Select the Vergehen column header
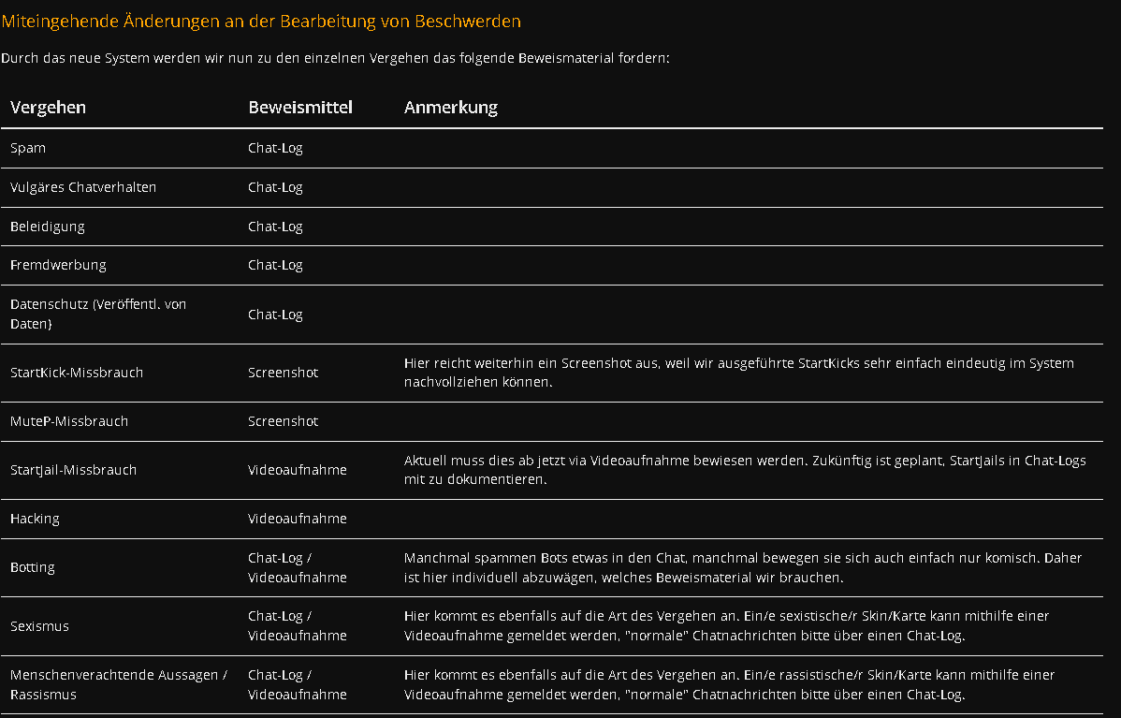1121x718 pixels. coord(48,108)
